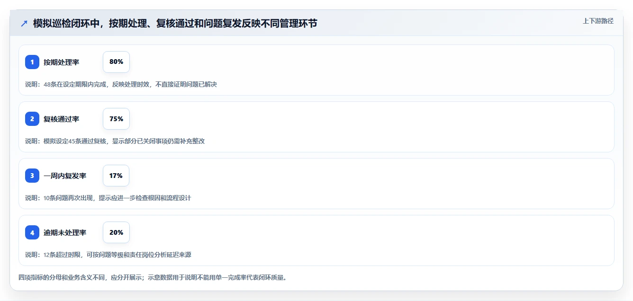Click the arrow icon beside the title
Screen dimensions: 633x301
(x=24, y=23)
